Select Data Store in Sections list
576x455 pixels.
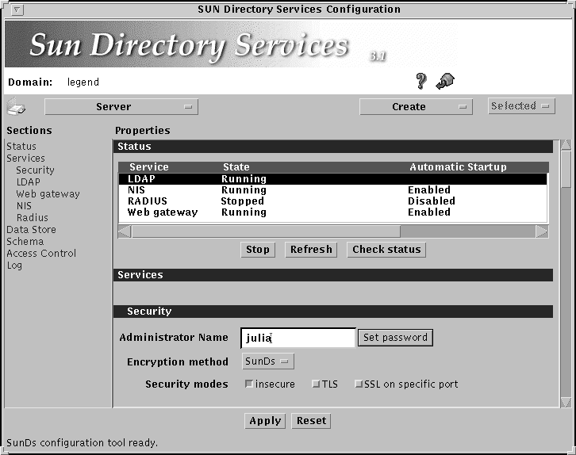(31, 230)
